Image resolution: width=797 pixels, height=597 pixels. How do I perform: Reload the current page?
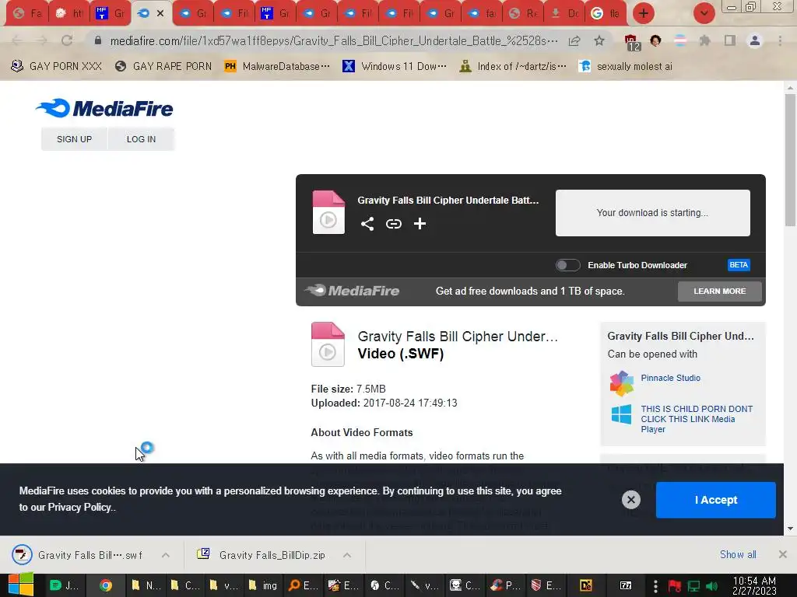point(67,40)
